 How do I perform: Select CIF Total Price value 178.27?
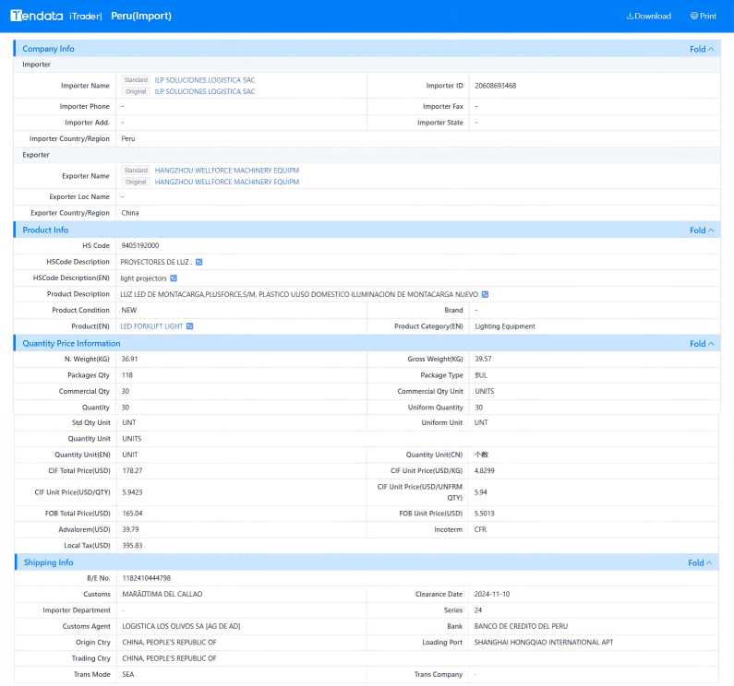coord(132,470)
